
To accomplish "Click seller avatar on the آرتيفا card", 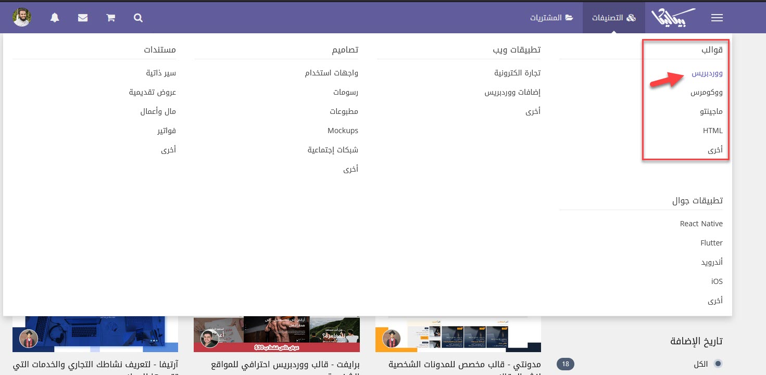I will point(29,339).
